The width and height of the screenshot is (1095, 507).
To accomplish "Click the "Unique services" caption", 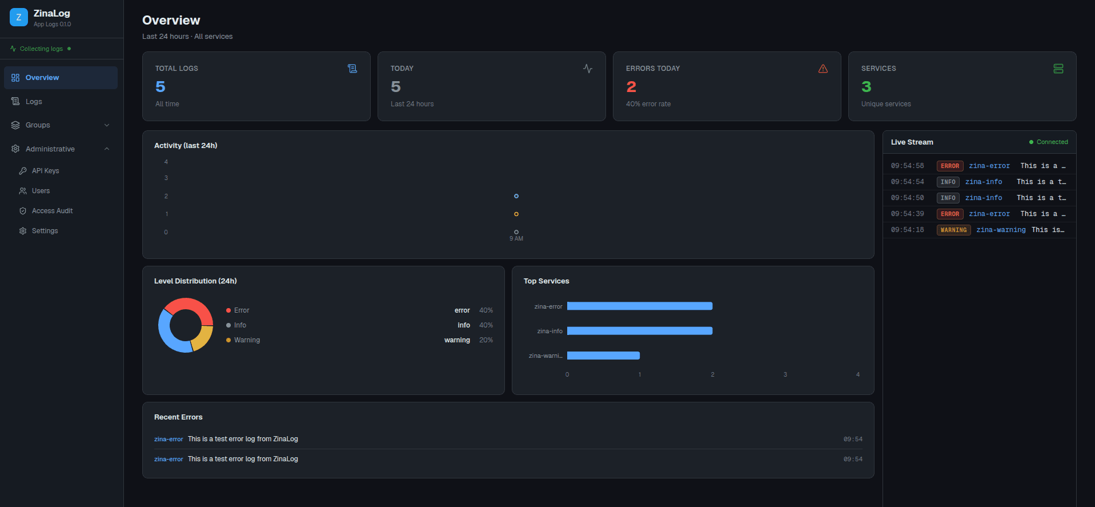I will [x=886, y=104].
